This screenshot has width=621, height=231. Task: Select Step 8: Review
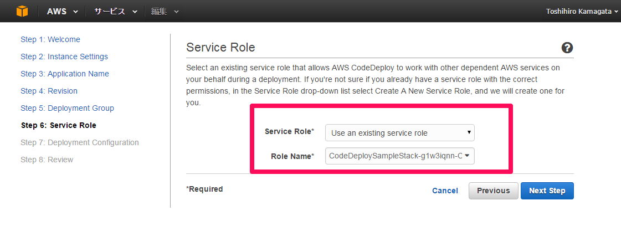tap(47, 160)
